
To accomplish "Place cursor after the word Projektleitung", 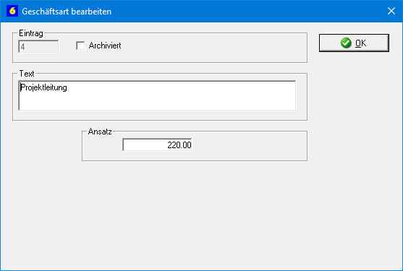I will 68,87.
